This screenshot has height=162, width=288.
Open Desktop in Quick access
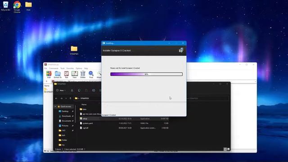[x=65, y=111]
